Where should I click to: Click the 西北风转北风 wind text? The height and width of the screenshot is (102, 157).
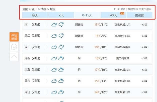(x=123, y=25)
